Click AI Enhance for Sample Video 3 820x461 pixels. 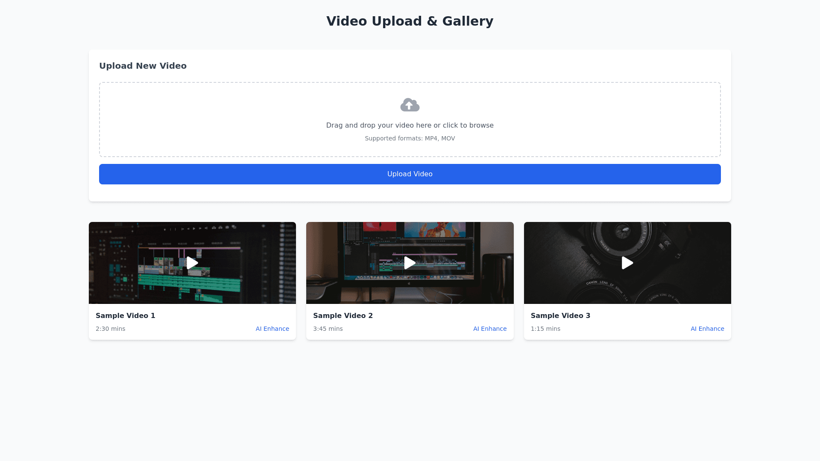[x=707, y=329]
